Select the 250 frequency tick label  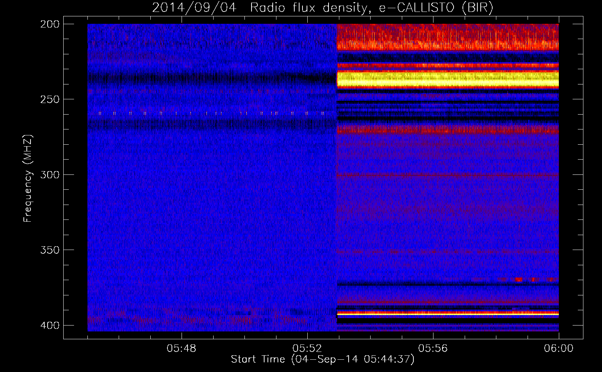point(49,99)
